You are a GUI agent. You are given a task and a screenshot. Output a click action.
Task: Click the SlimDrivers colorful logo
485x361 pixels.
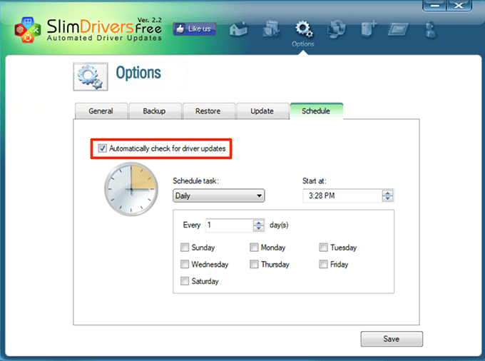pos(28,30)
